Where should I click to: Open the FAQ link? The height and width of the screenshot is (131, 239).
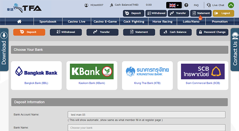pos(196,5)
